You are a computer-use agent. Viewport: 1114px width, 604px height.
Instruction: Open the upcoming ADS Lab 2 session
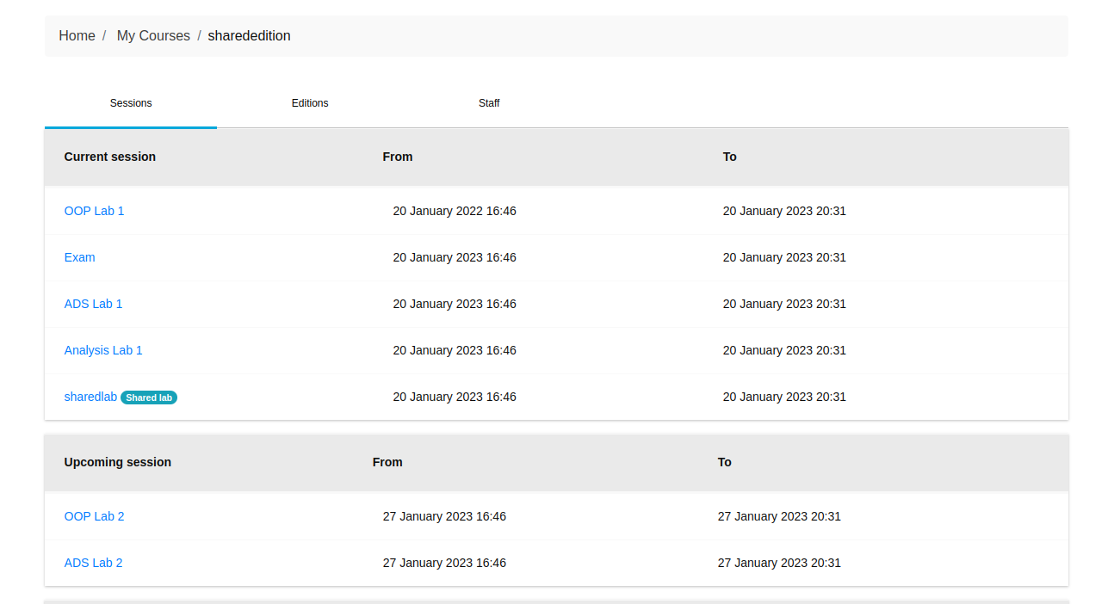click(x=93, y=563)
